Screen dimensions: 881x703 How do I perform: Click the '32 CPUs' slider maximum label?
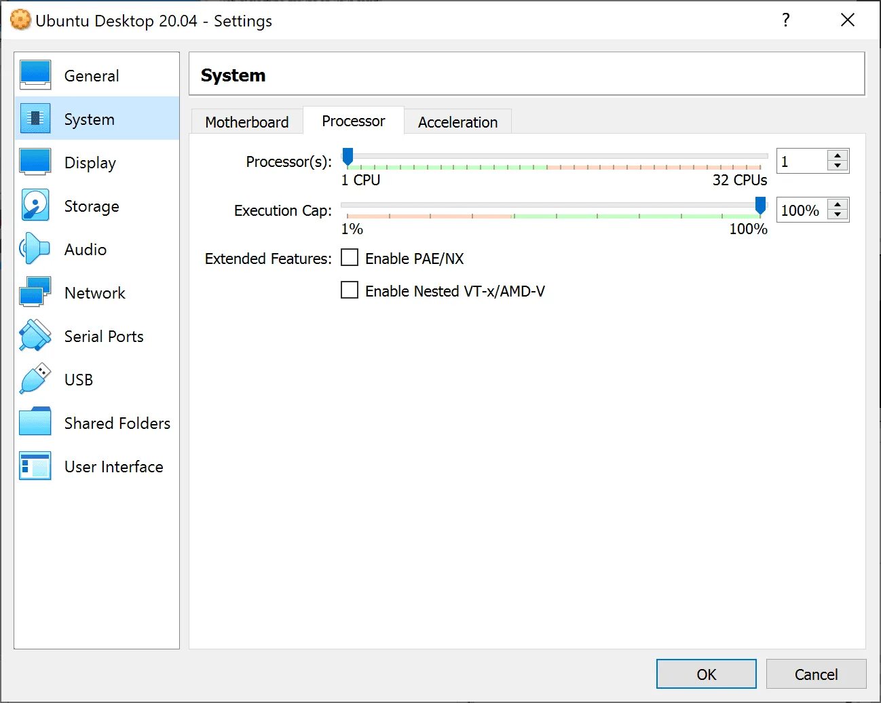(740, 180)
